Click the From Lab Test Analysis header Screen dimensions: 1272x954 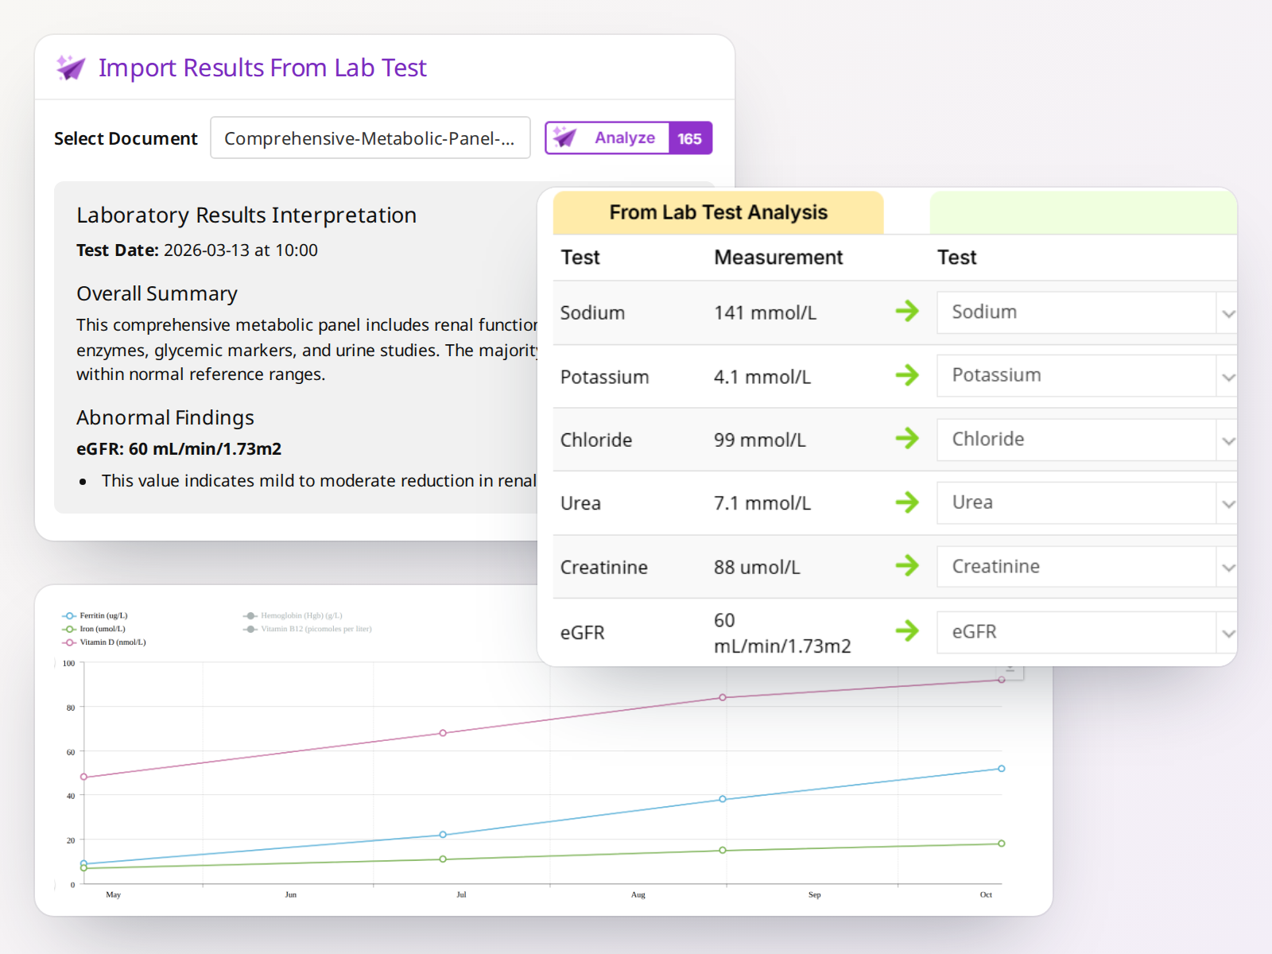point(719,212)
